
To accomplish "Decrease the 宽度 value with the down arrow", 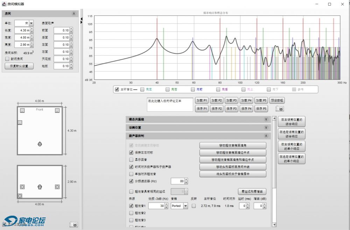I will [32, 39].
